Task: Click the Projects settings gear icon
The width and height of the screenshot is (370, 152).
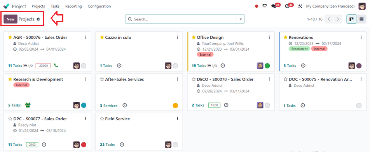Action: tap(38, 19)
